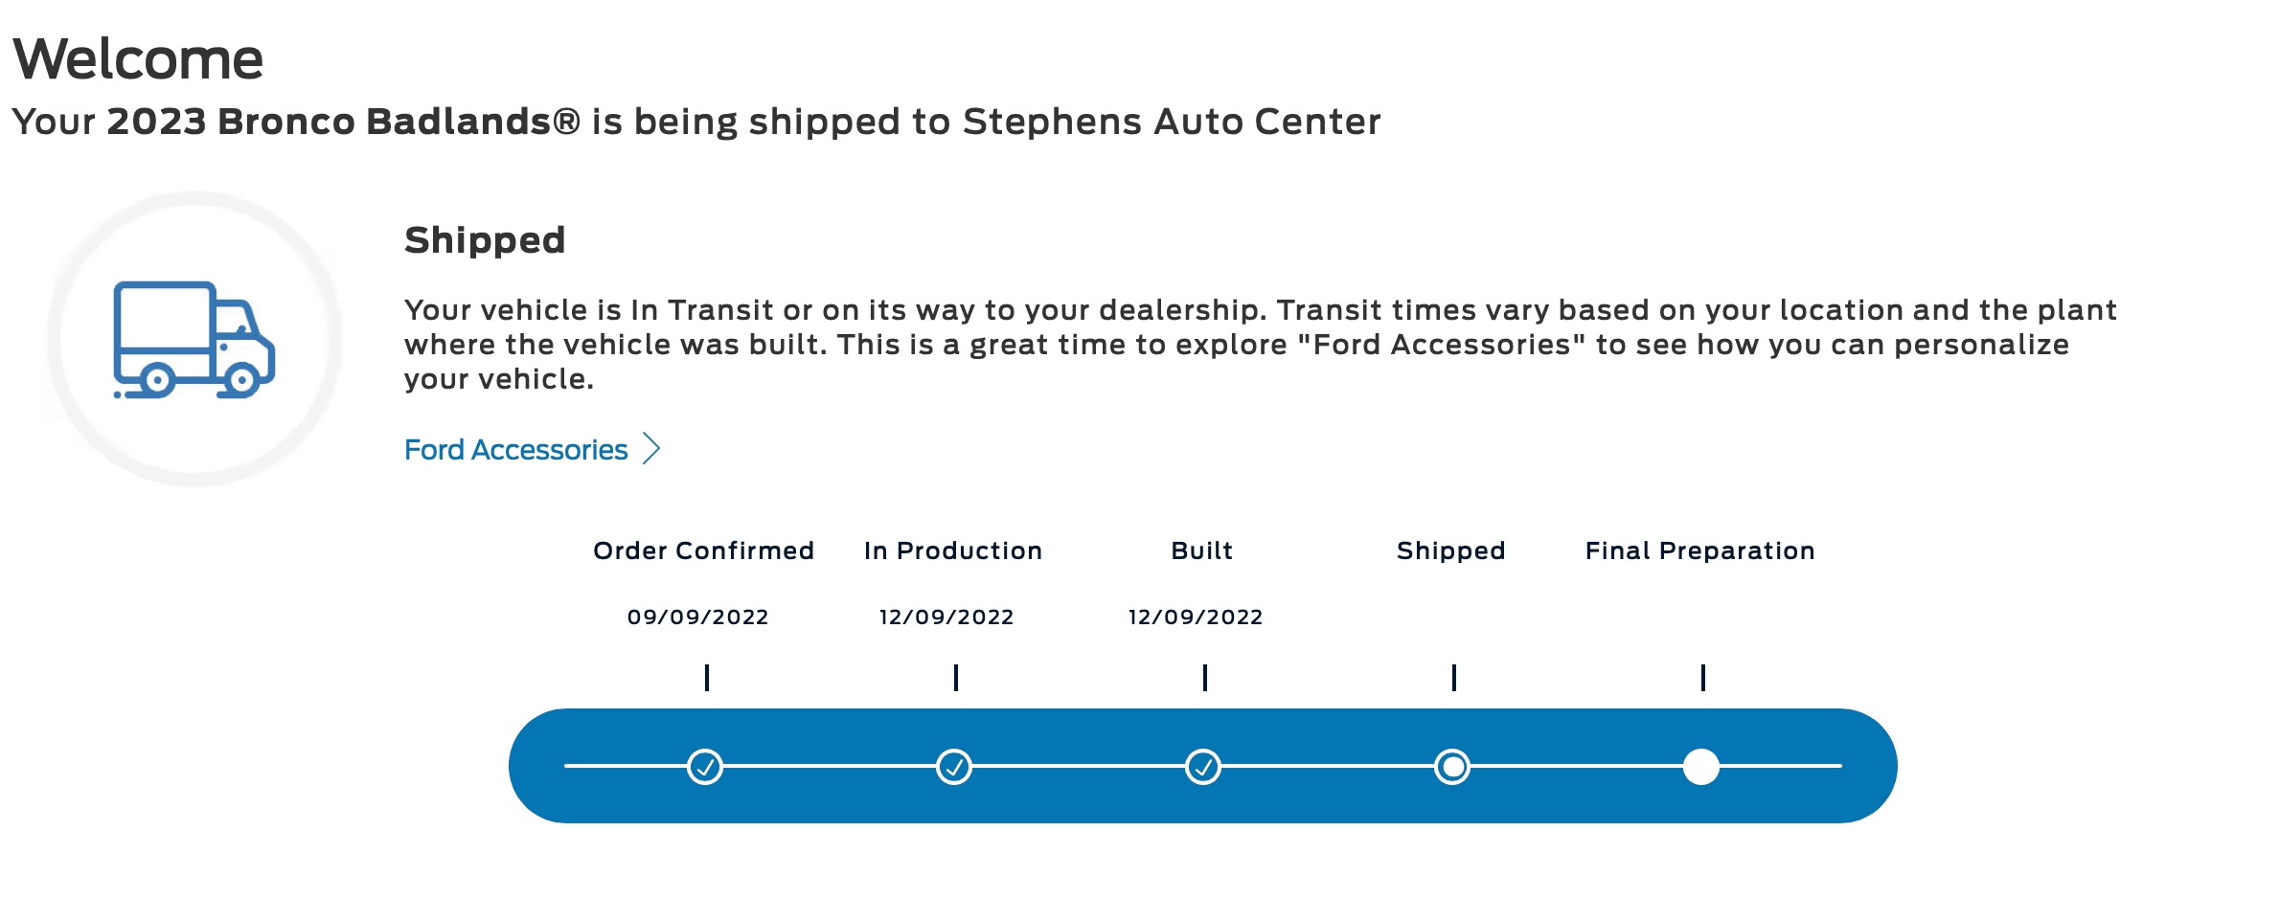Select the Order Confirmed checkmark node
The height and width of the screenshot is (898, 2280).
[705, 767]
